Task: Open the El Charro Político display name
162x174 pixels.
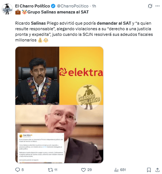Action: coord(33,6)
